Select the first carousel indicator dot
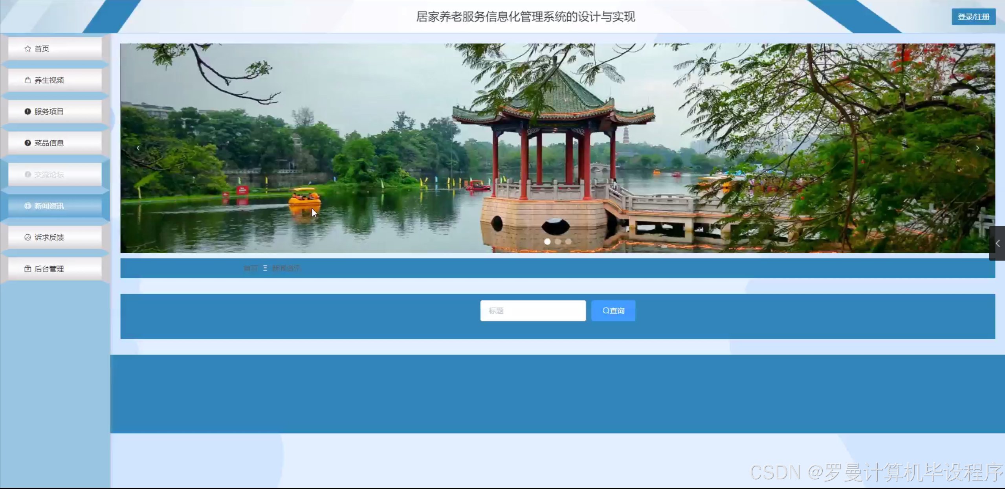The image size is (1005, 489). 547,242
